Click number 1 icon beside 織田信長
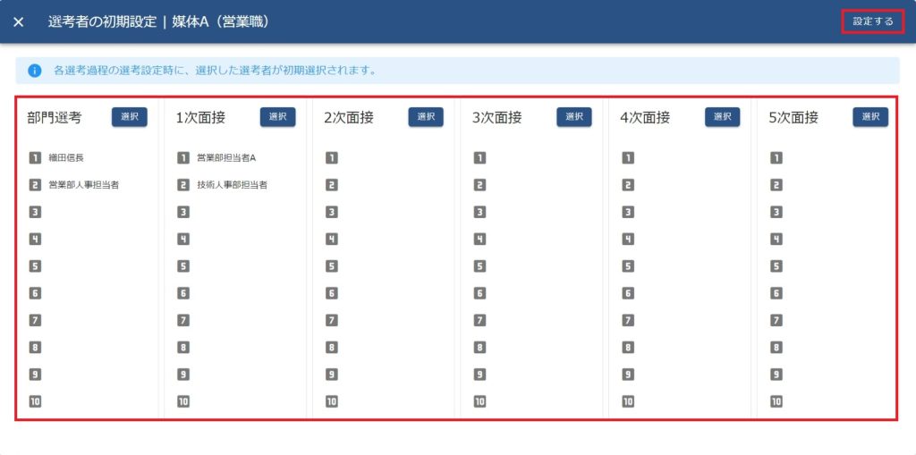Screen dimensions: 916x455 coord(35,158)
